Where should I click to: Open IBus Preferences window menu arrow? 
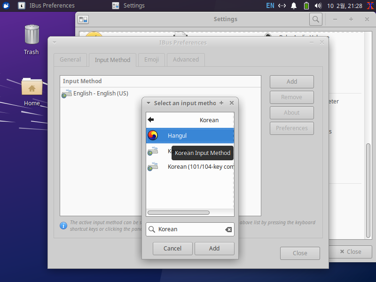coord(55,43)
